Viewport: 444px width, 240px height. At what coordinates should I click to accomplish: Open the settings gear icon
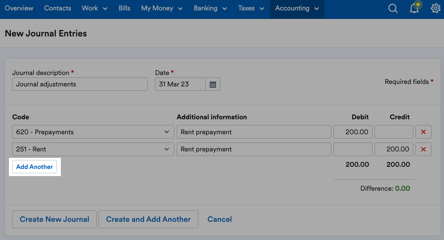click(x=436, y=8)
